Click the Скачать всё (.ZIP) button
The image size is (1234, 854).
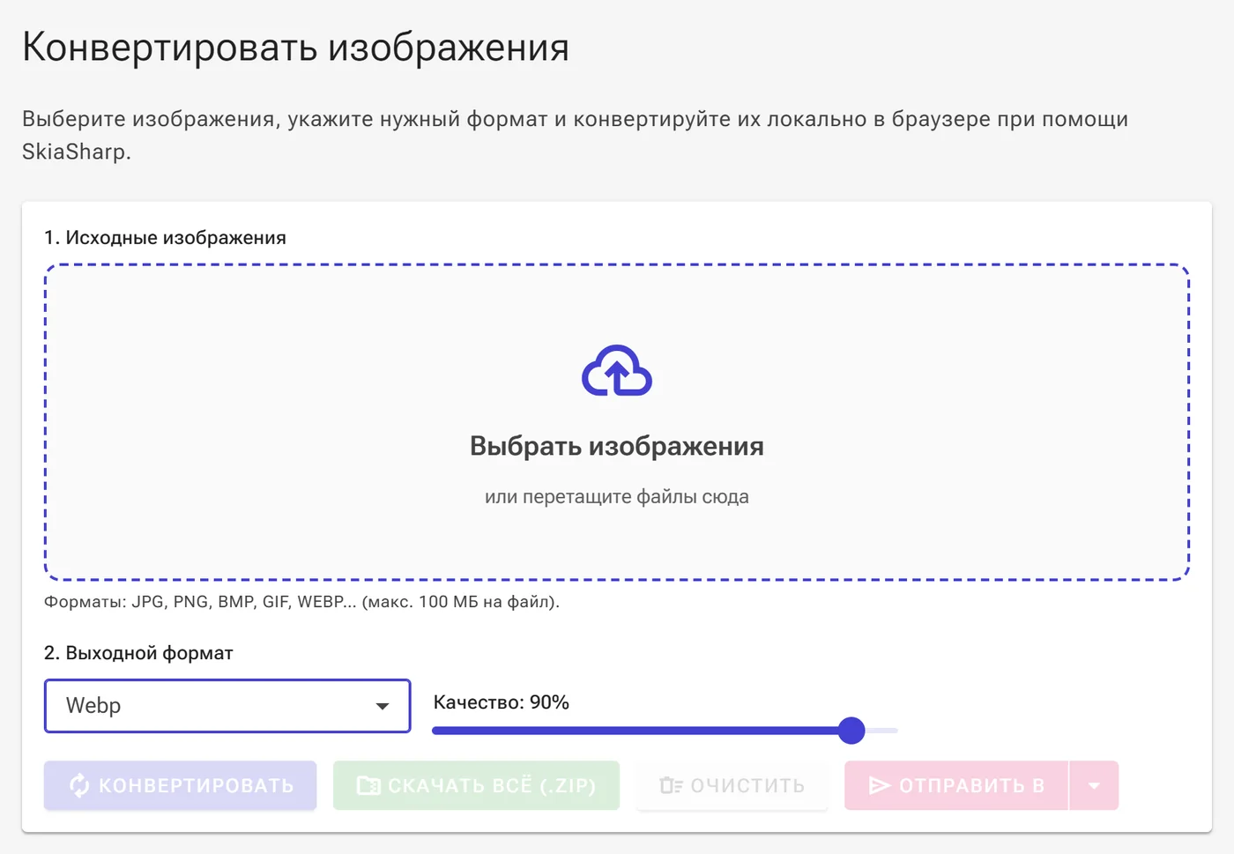[476, 785]
